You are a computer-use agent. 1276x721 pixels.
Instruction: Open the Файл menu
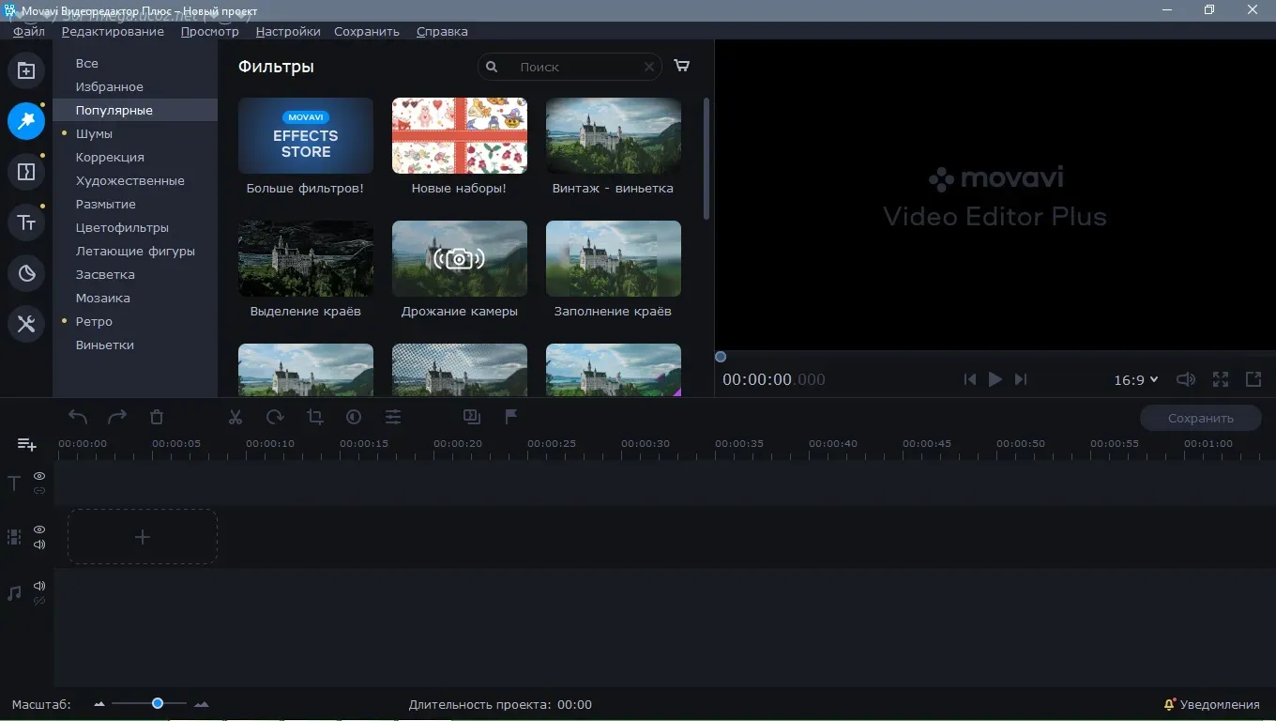click(29, 31)
